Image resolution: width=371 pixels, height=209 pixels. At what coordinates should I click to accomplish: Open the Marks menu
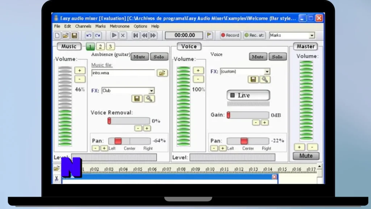[100, 26]
